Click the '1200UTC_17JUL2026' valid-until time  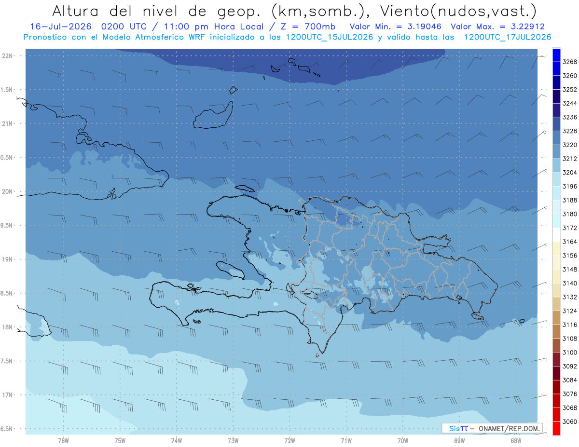pos(507,37)
